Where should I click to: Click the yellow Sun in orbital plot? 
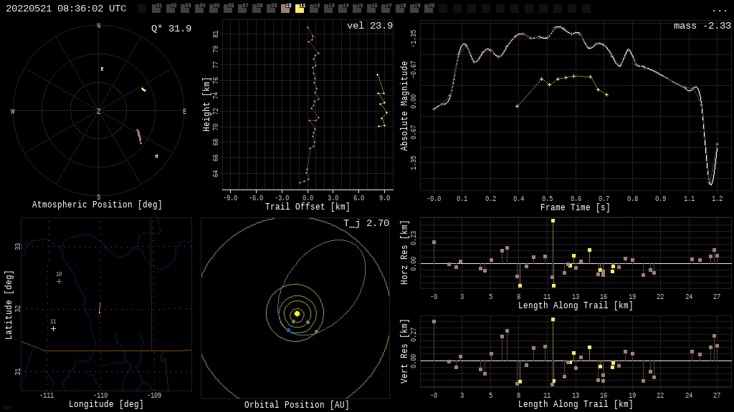click(x=297, y=313)
